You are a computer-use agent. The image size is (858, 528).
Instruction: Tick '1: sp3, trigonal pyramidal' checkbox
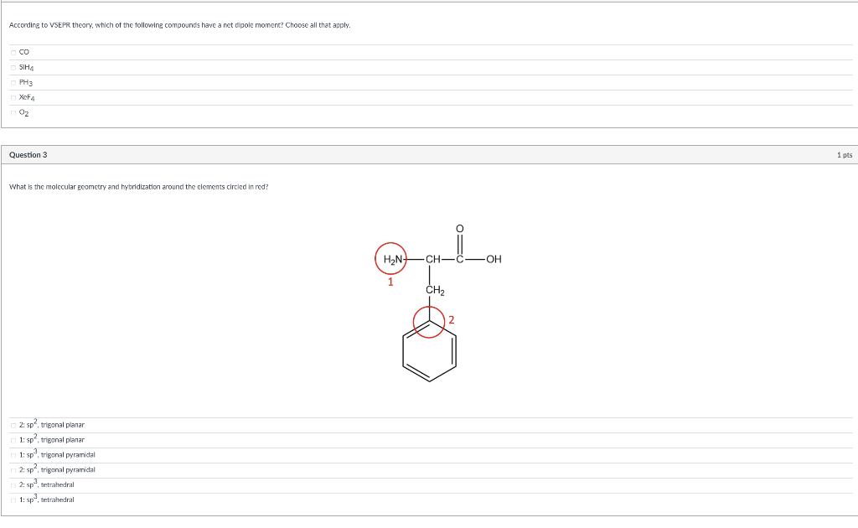(13, 455)
